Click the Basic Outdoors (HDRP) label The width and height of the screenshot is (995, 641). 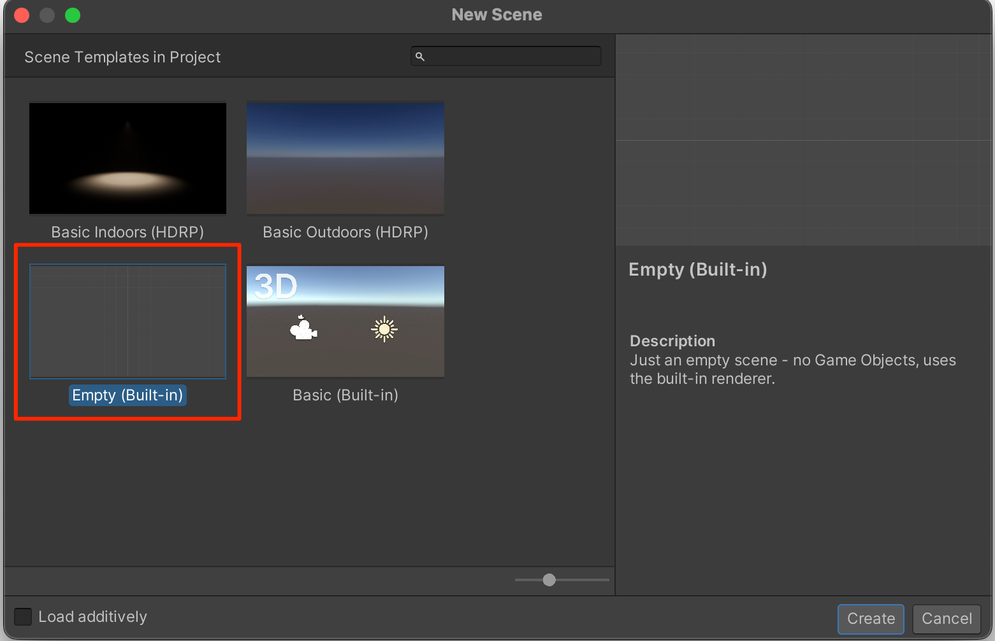tap(345, 232)
